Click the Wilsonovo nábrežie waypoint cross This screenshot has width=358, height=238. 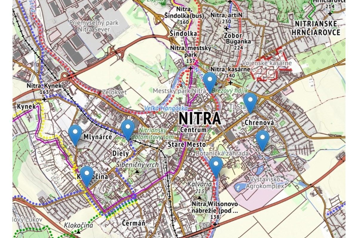coord(215,224)
